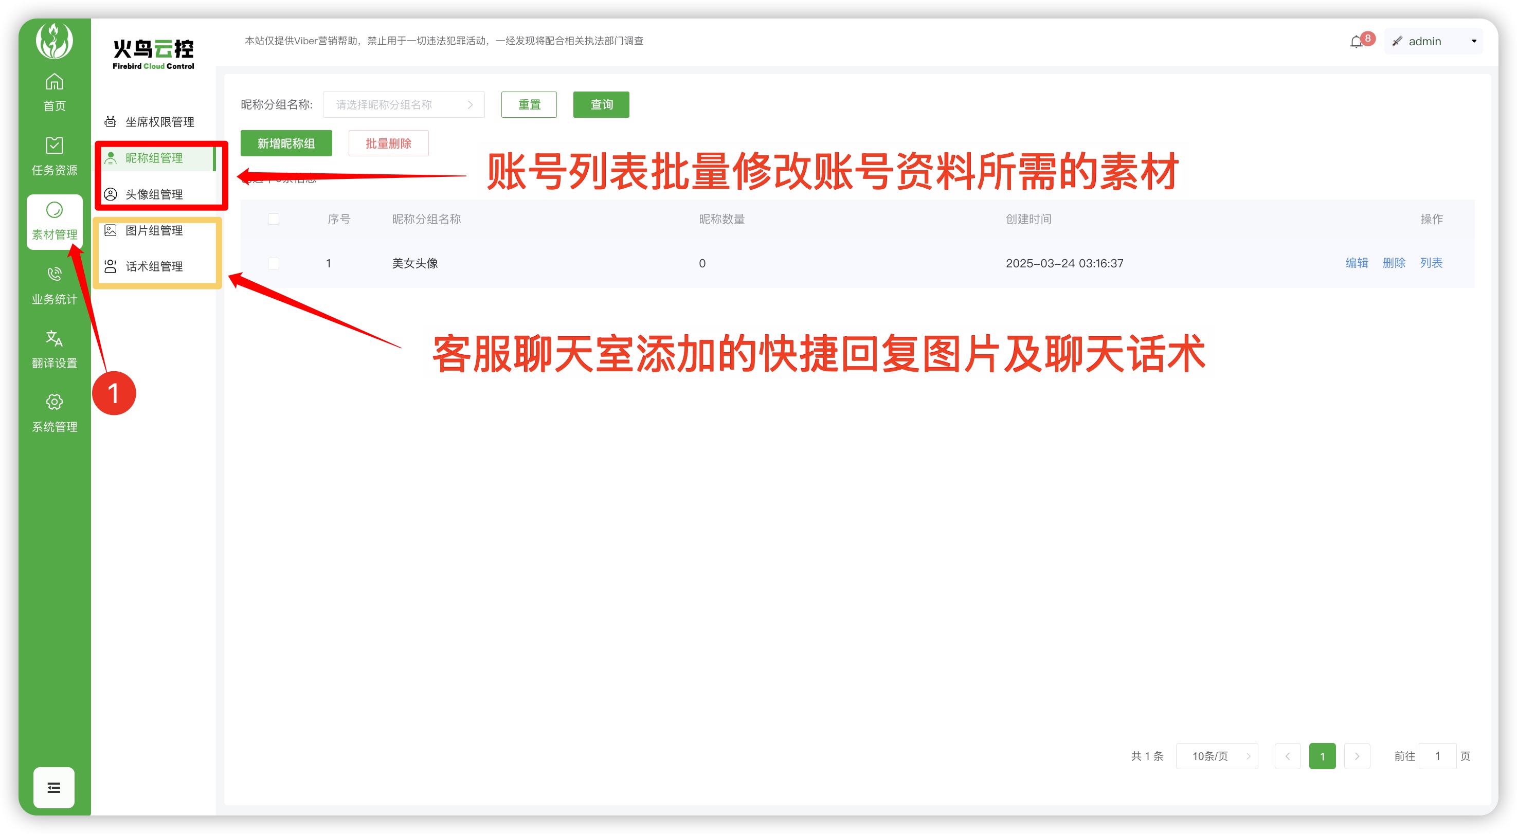Screen dimensions: 1517x834
Task: Open 任务资源 sidebar icon
Action: point(54,146)
